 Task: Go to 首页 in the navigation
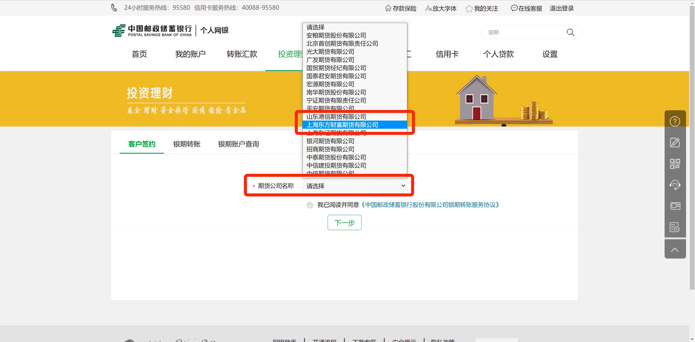tap(139, 54)
